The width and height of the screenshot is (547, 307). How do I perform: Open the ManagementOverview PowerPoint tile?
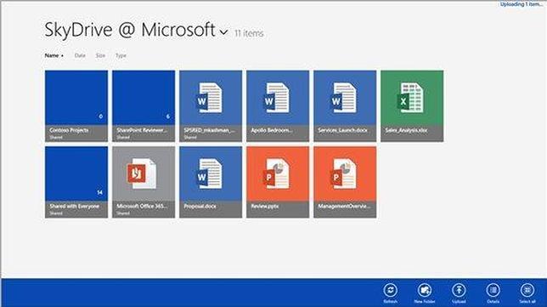pyautogui.click(x=345, y=182)
